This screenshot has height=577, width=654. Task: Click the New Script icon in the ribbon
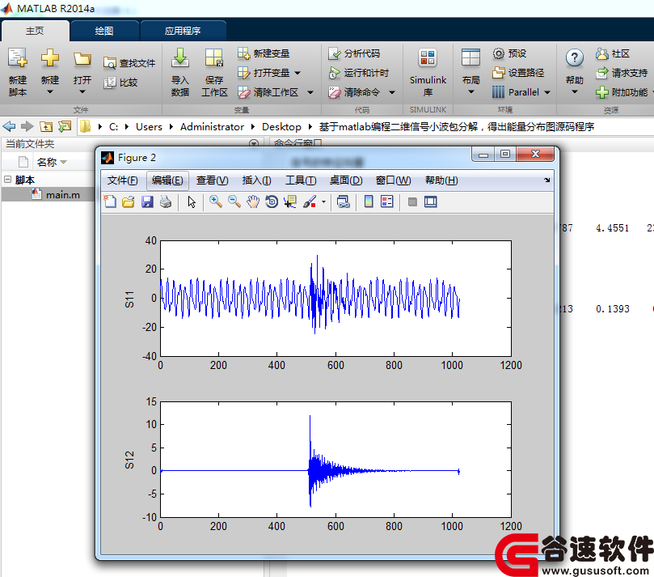[x=18, y=58]
